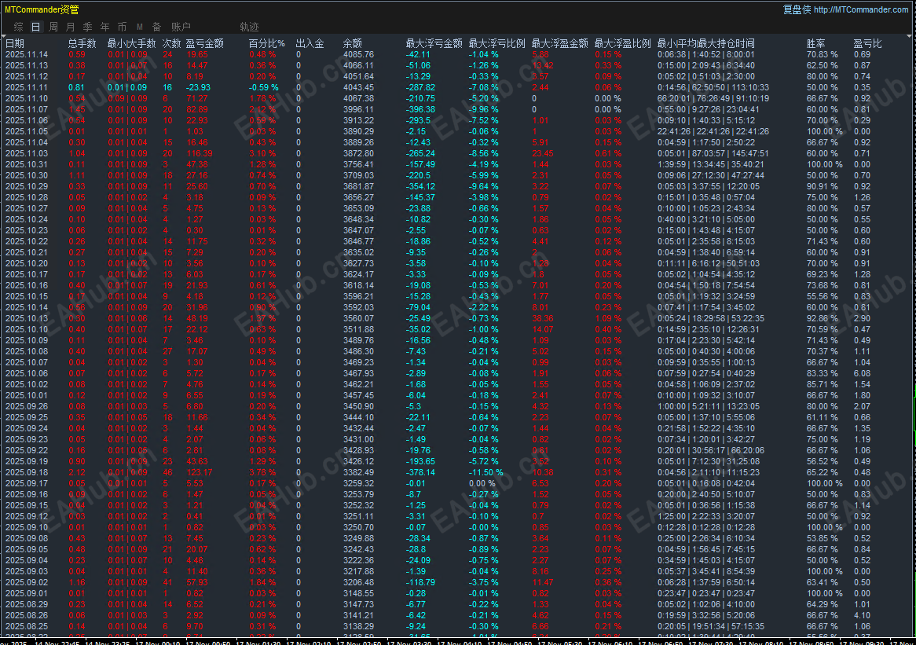Click the -7.08 % floating loss ratio
Viewport: 916px width, 645px height.
(x=483, y=88)
